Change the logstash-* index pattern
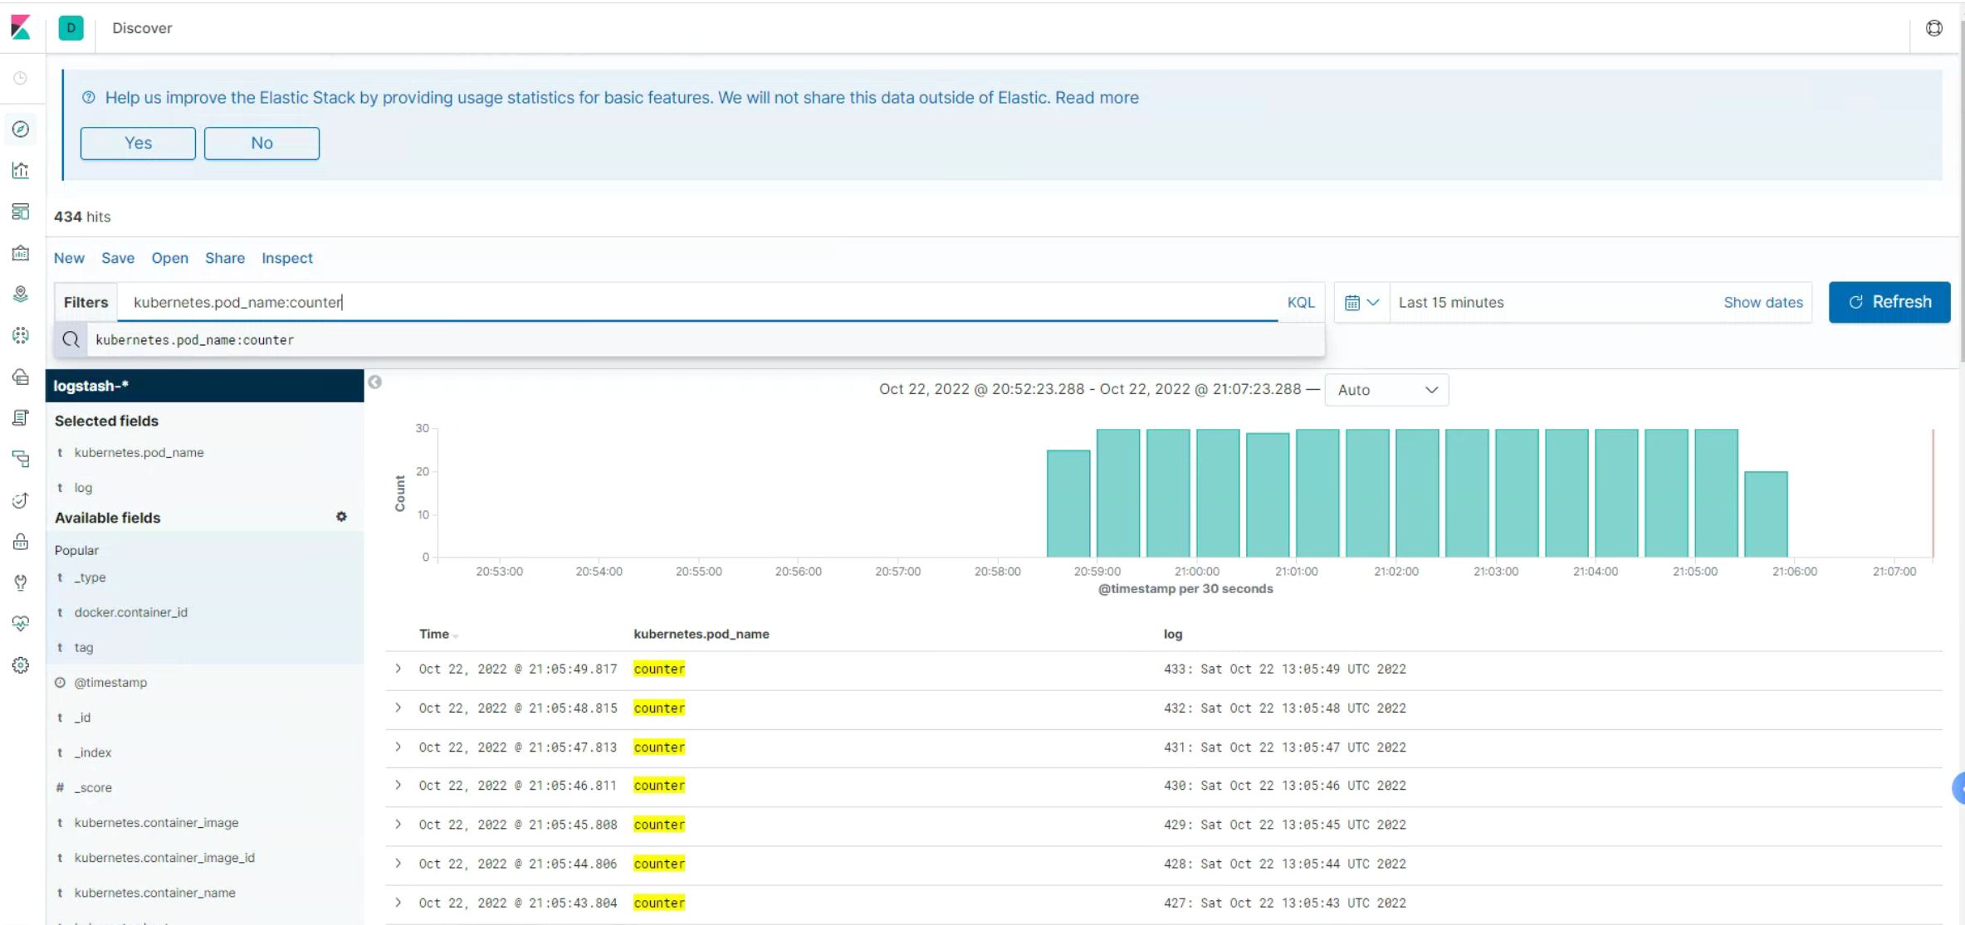This screenshot has height=925, width=1965. [x=205, y=386]
